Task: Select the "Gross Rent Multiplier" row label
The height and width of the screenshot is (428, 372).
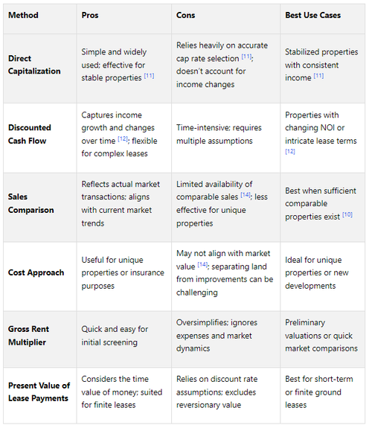Action: click(28, 336)
